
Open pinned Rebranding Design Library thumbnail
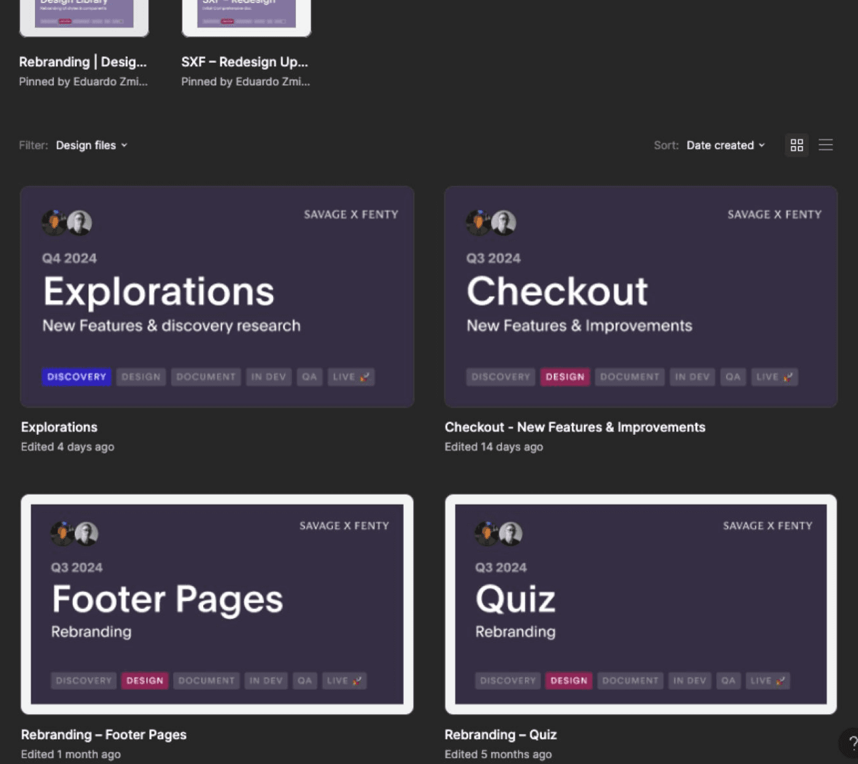click(x=84, y=18)
